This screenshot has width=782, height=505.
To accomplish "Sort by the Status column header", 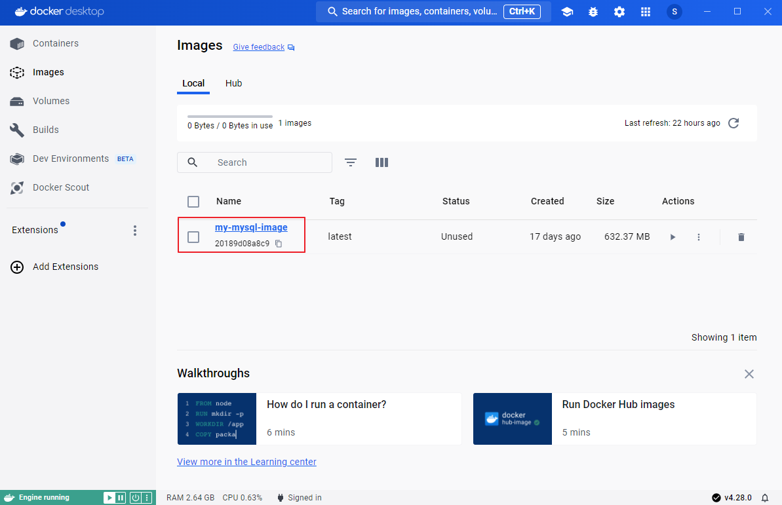I will point(456,201).
